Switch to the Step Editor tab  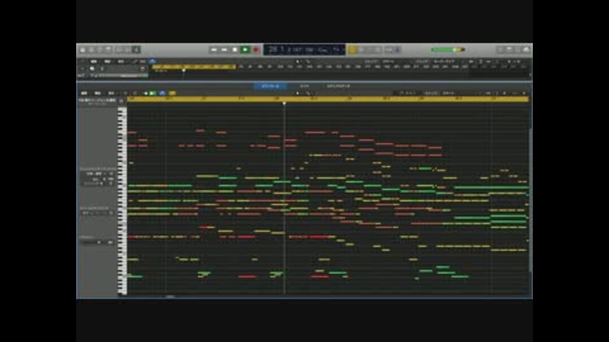click(338, 86)
